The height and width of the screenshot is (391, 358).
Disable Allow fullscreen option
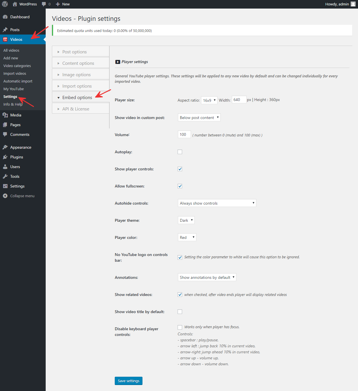click(x=180, y=186)
